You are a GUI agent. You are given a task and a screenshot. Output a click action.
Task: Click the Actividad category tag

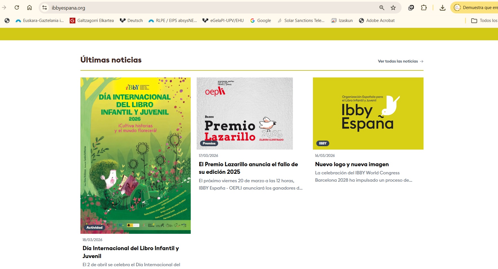pyautogui.click(x=95, y=228)
